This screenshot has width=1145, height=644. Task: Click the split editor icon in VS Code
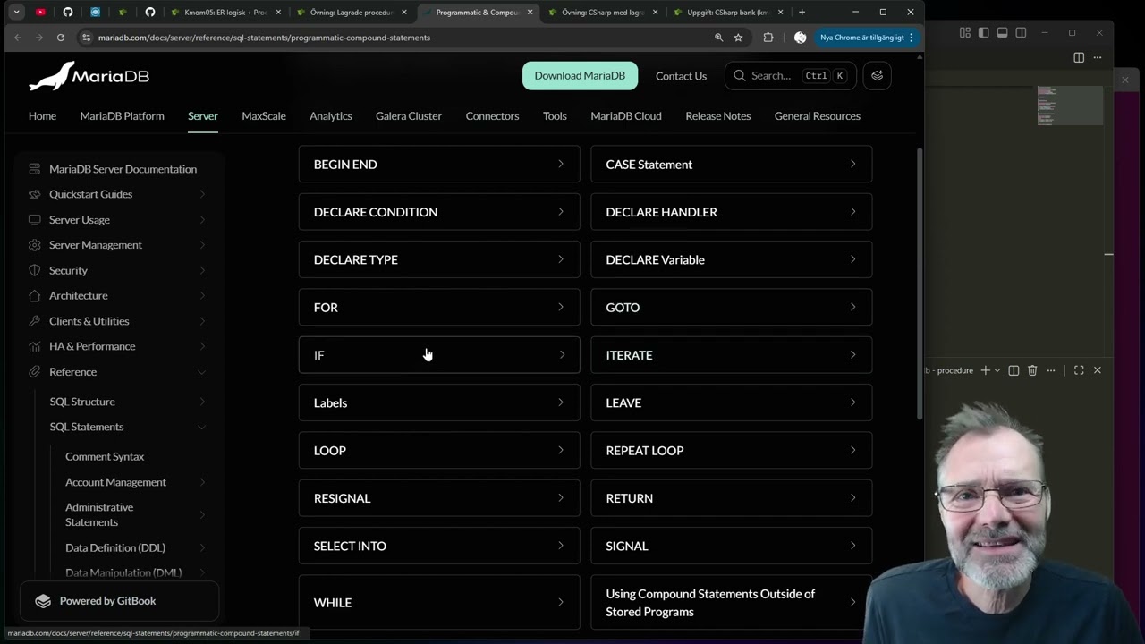coord(1079,57)
